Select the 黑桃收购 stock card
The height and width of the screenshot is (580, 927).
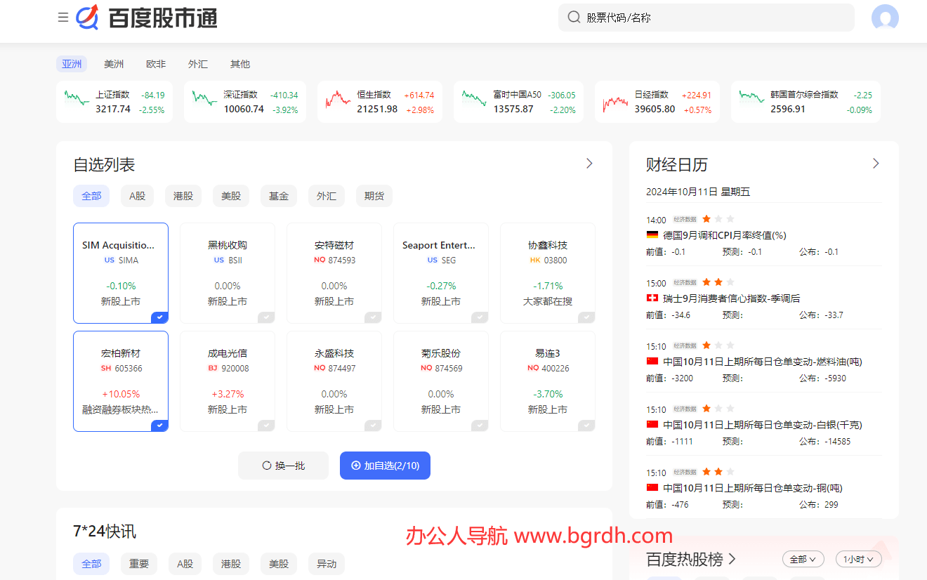coord(228,273)
